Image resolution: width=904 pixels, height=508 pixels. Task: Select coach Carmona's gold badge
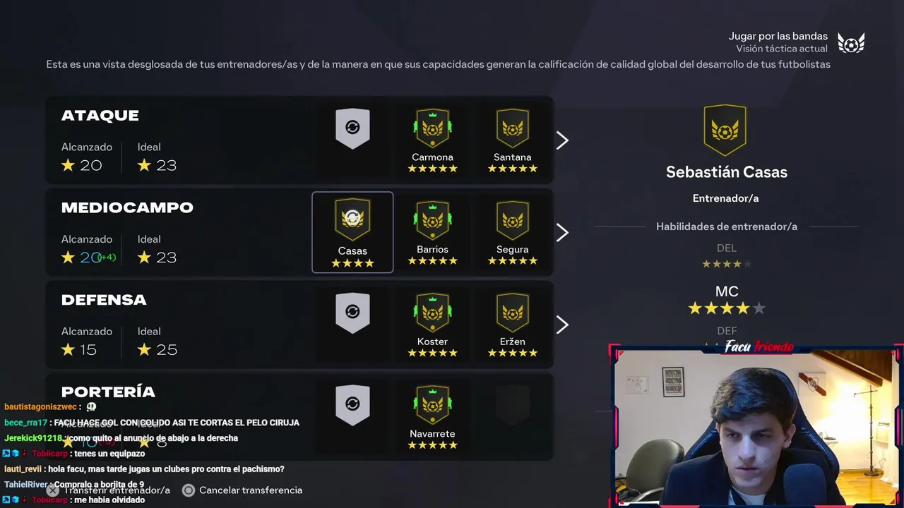click(x=432, y=128)
